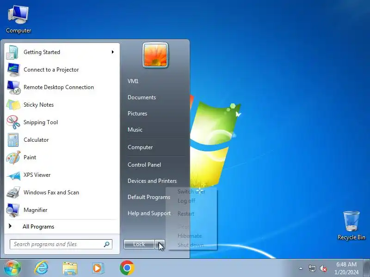The height and width of the screenshot is (277, 370).
Task: Open Help and Support
Action: (149, 213)
